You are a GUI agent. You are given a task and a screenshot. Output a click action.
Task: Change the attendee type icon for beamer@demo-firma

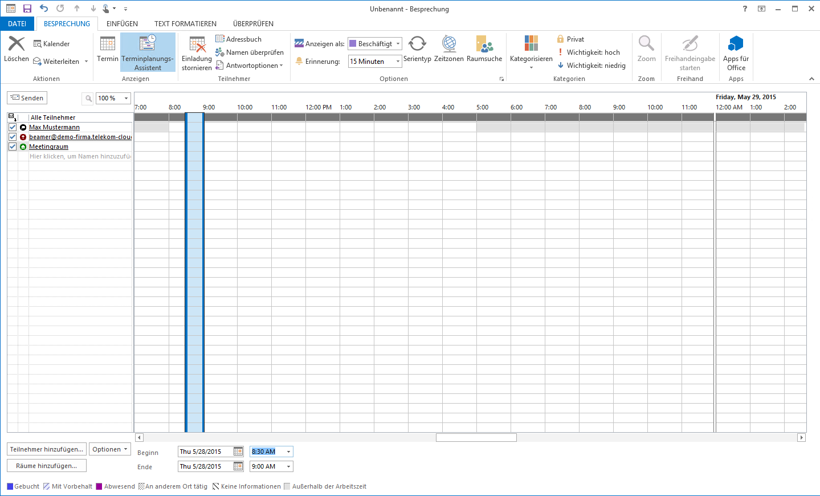(23, 137)
